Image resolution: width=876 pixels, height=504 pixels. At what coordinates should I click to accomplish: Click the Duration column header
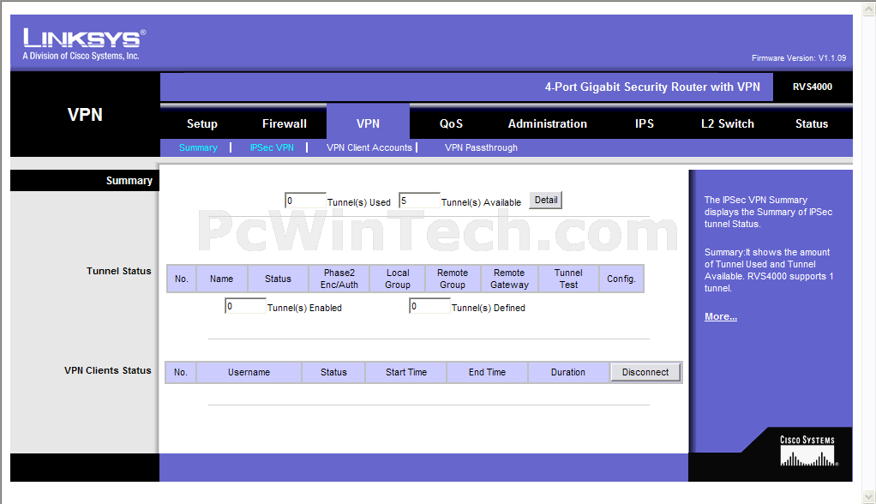pyautogui.click(x=568, y=372)
